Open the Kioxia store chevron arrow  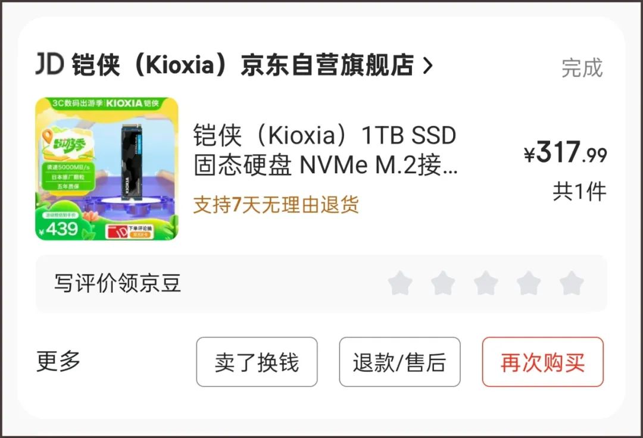pyautogui.click(x=427, y=65)
